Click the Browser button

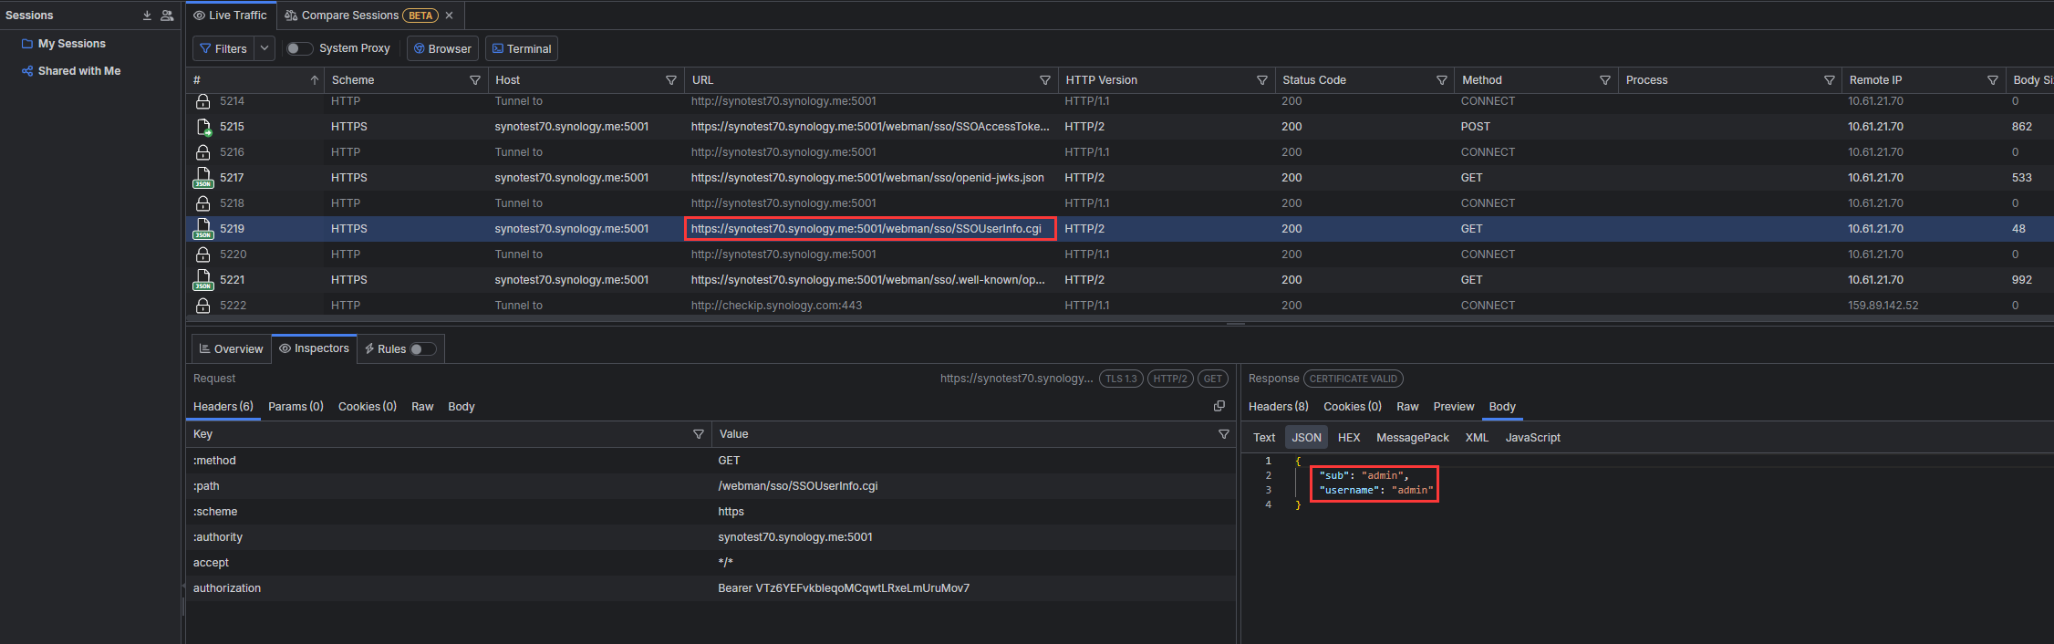click(442, 49)
